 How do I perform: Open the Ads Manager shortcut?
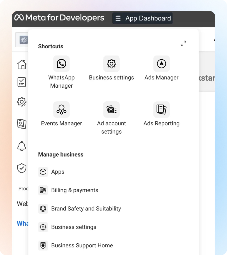pyautogui.click(x=161, y=64)
